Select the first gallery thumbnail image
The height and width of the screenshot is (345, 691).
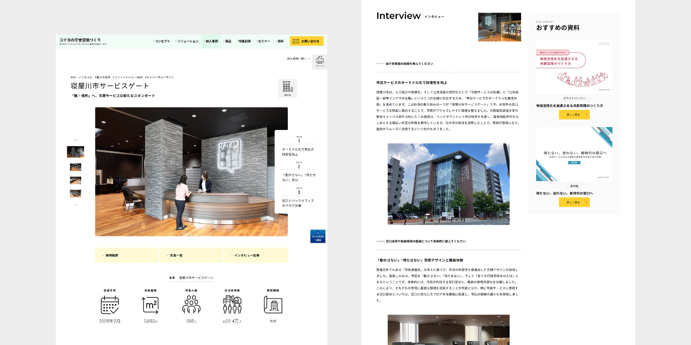pyautogui.click(x=75, y=152)
